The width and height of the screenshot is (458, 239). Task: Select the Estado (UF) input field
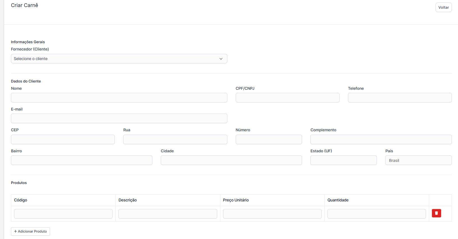pos(343,160)
